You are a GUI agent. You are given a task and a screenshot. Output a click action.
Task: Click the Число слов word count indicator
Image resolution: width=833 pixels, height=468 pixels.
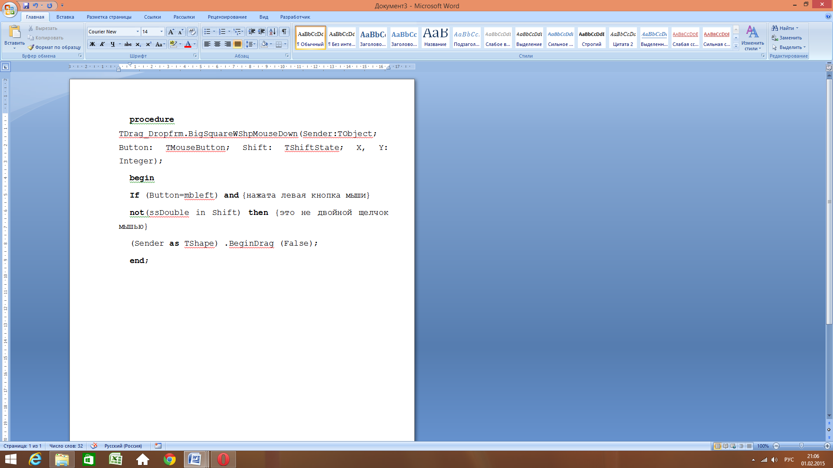(66, 446)
